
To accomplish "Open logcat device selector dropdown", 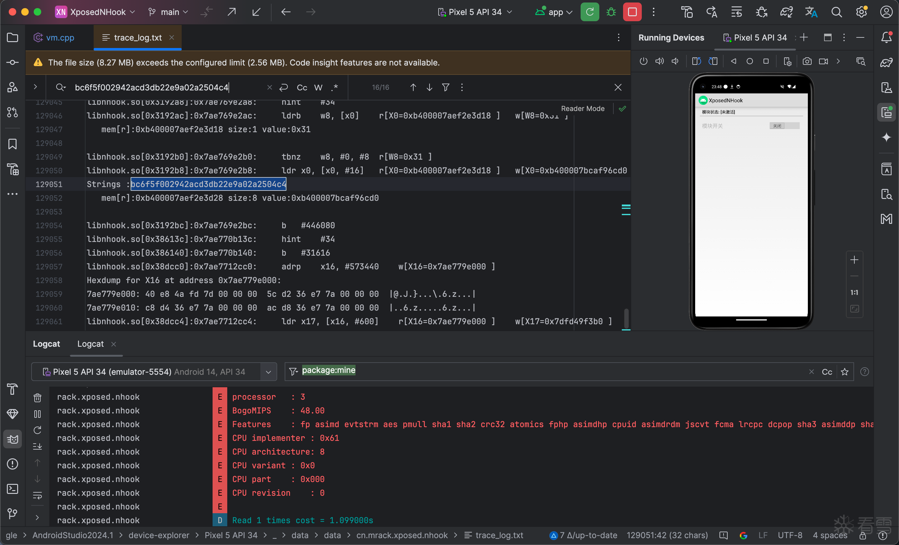I will pyautogui.click(x=268, y=372).
